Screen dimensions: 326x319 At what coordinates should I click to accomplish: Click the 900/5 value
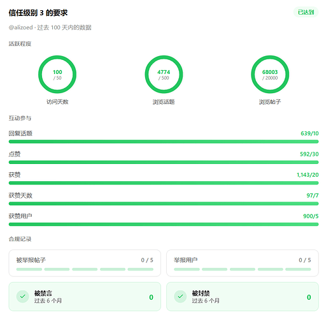[311, 216]
